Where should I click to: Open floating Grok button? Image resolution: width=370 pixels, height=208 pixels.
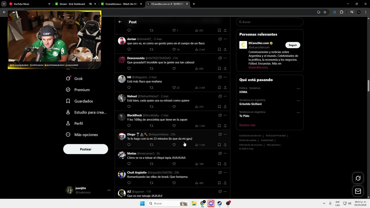click(358, 178)
